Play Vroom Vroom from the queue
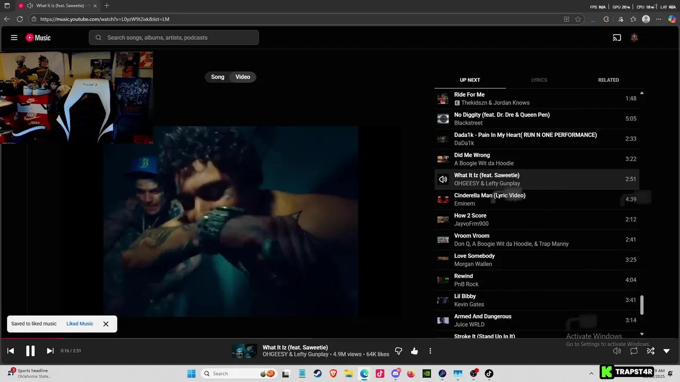 537,240
